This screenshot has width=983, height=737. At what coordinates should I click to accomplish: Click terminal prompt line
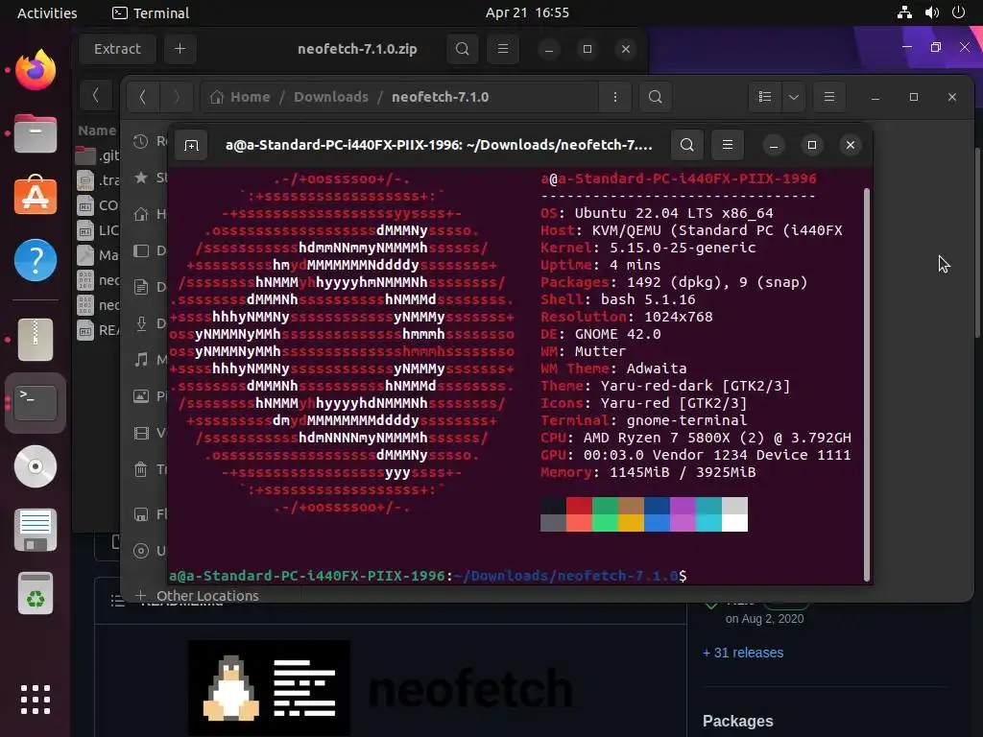pyautogui.click(x=428, y=576)
